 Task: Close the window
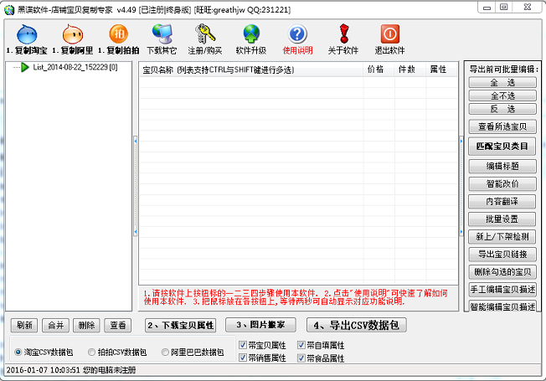[x=527, y=8]
